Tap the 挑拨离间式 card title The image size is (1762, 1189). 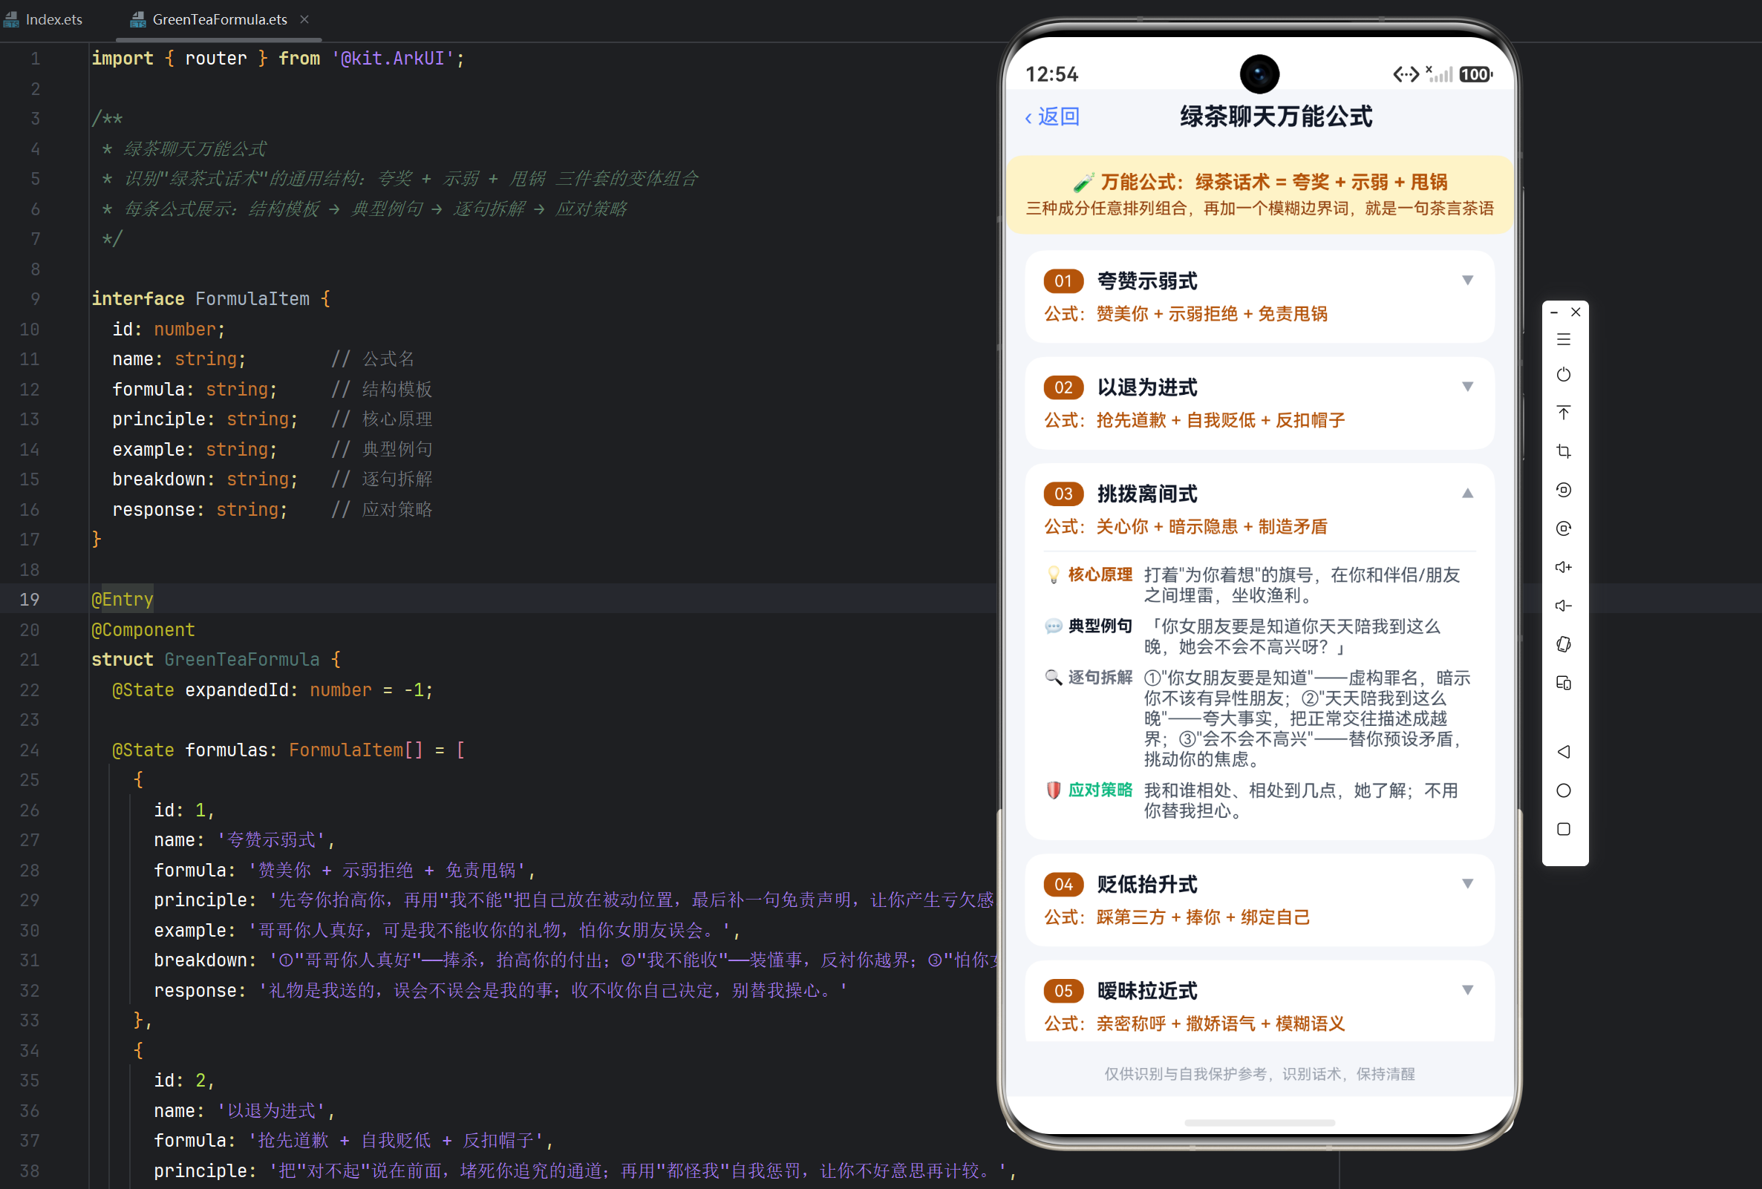pos(1147,494)
